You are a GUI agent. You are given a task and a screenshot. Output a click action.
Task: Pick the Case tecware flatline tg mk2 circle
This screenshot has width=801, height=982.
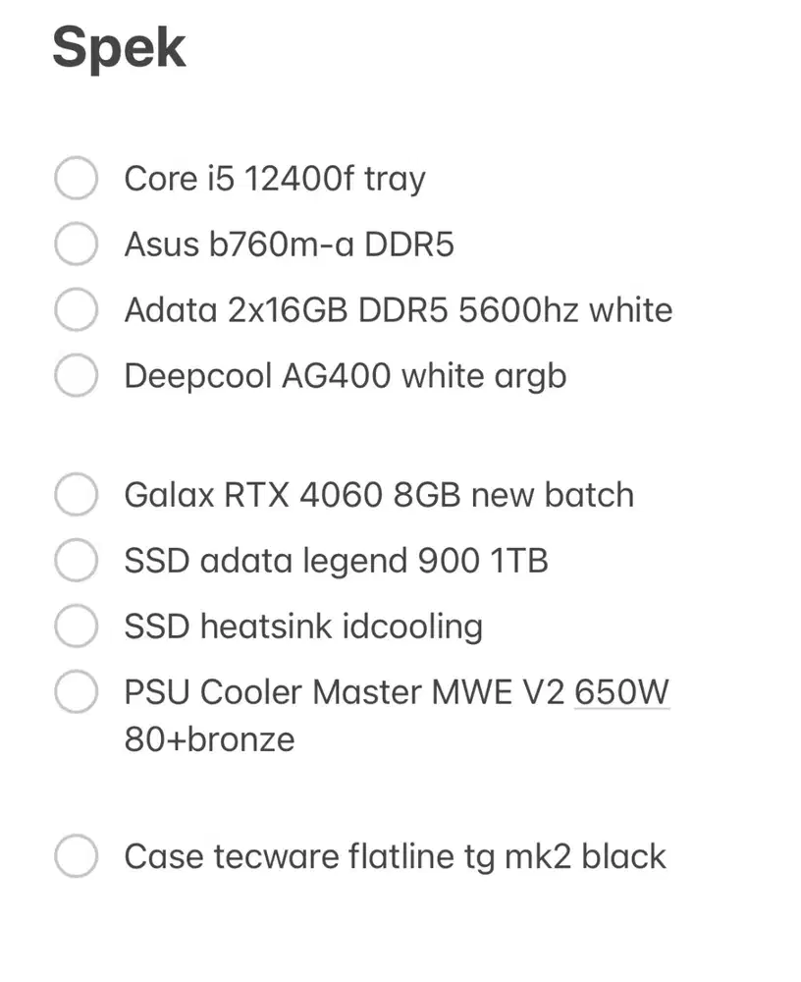pyautogui.click(x=76, y=856)
